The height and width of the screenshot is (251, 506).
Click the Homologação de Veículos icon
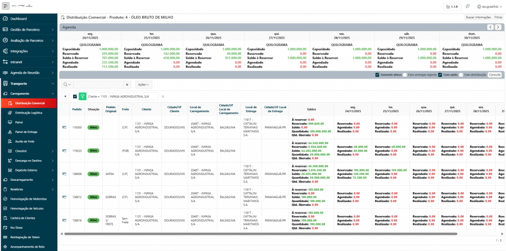click(x=5, y=209)
